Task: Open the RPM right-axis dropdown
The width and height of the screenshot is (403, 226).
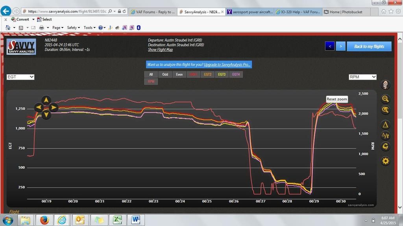Action: 362,77
